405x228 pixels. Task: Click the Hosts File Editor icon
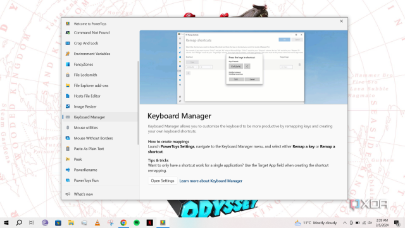coord(68,96)
